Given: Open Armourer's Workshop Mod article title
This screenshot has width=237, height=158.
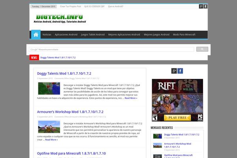Looking at the screenshot, I should 70,112.
